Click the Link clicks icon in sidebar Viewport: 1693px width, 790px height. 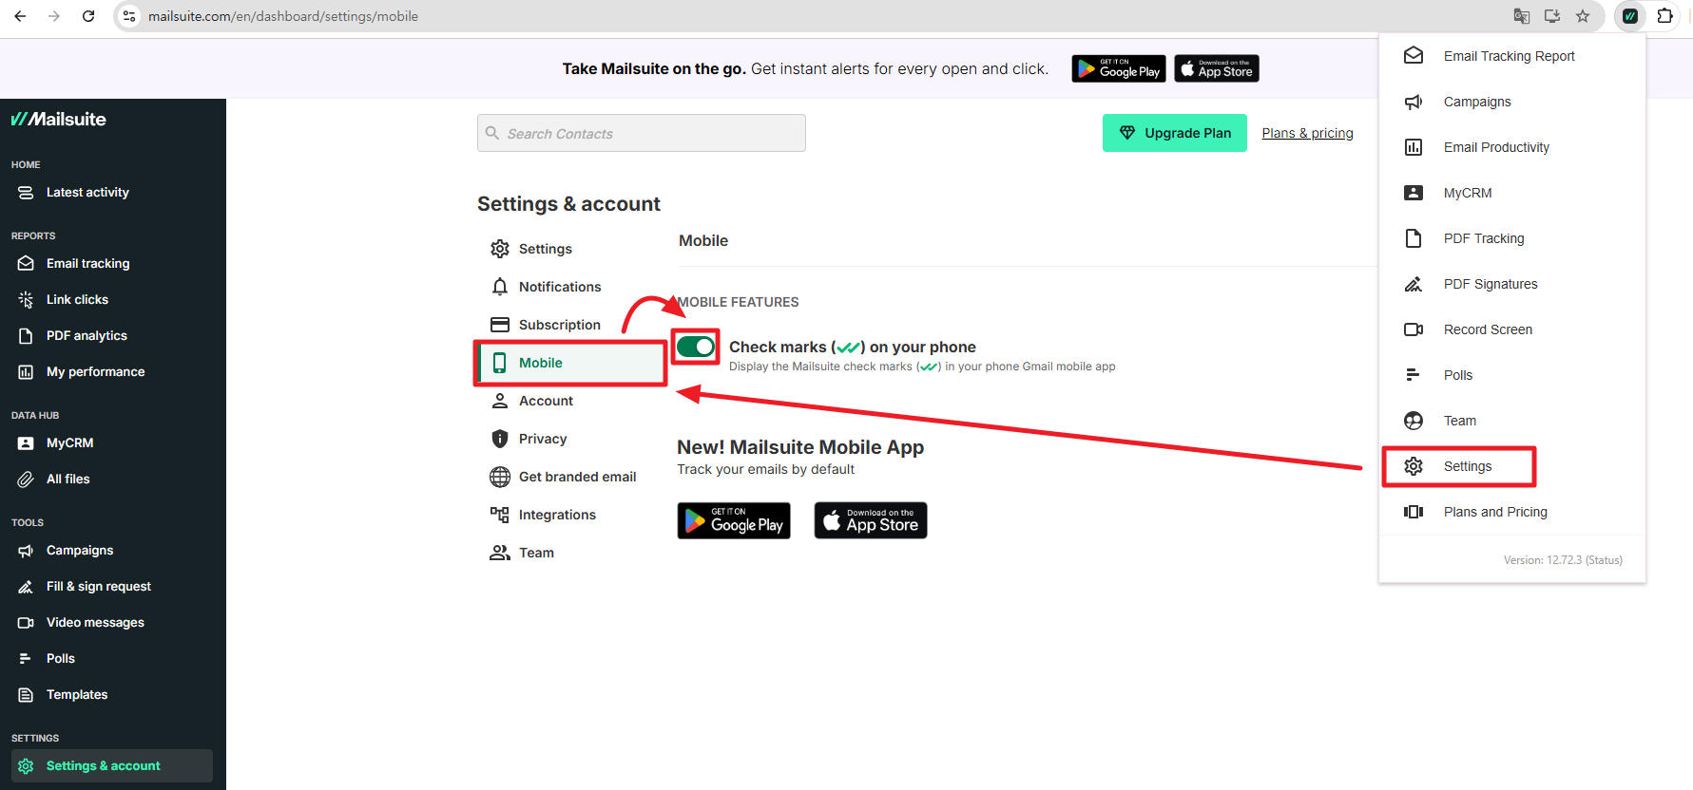[26, 299]
